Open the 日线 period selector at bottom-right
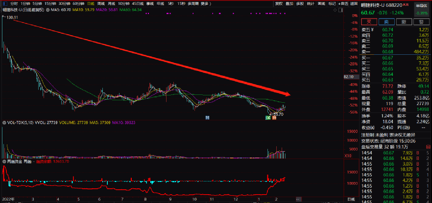This screenshot has height=203, width=432. (x=350, y=200)
